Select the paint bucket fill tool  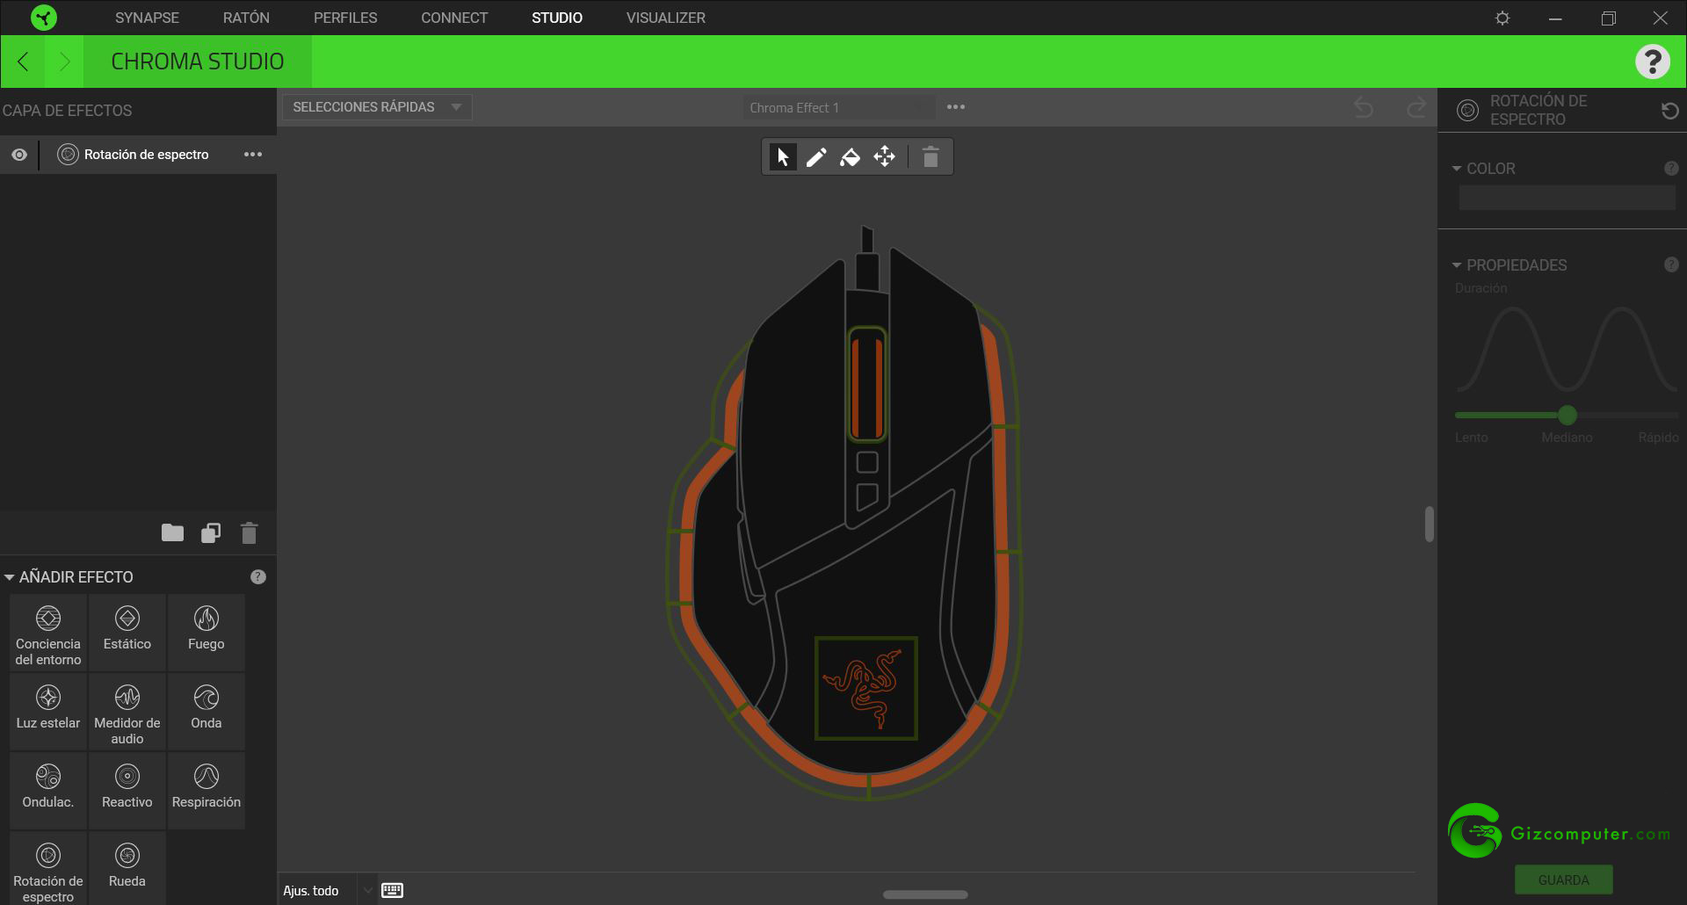click(850, 157)
